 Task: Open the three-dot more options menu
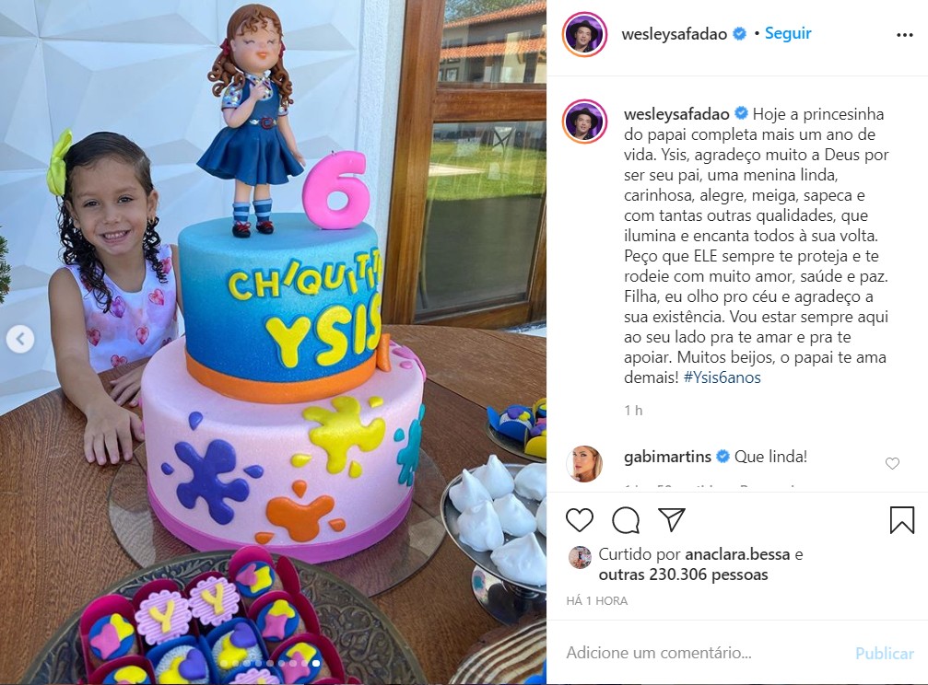[905, 35]
